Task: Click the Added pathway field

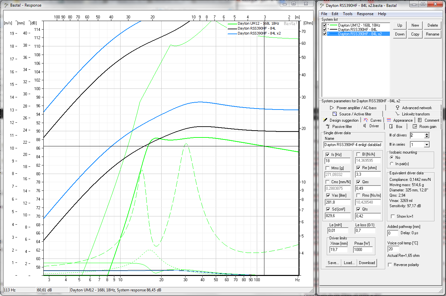Action: tap(392, 233)
